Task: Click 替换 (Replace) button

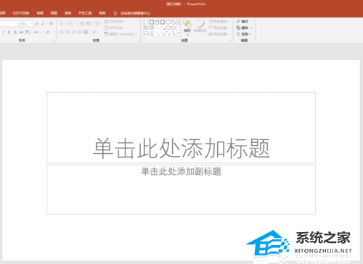Action: 245,28
